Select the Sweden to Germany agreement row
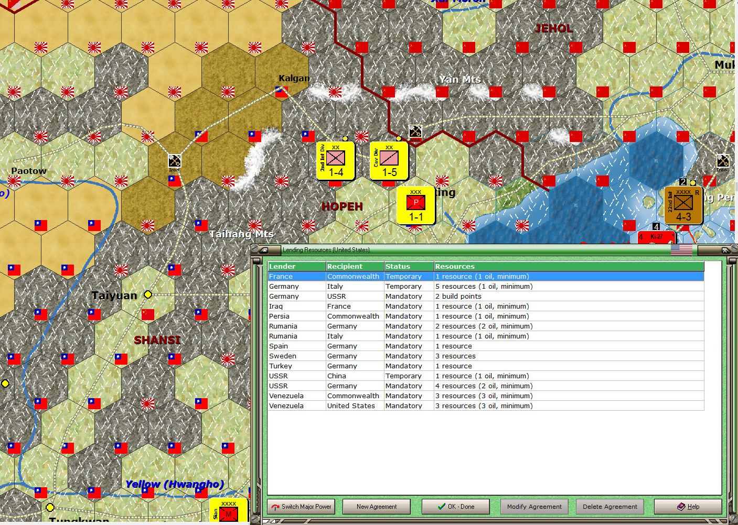 pos(486,356)
